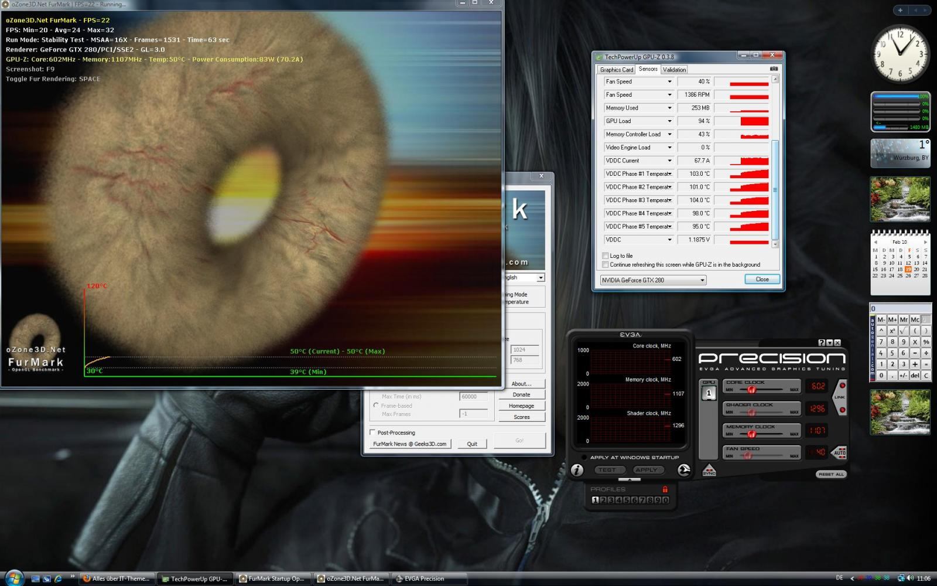Switch to the Graphics Card tab
Viewport: 937px width, 586px height.
(x=616, y=70)
